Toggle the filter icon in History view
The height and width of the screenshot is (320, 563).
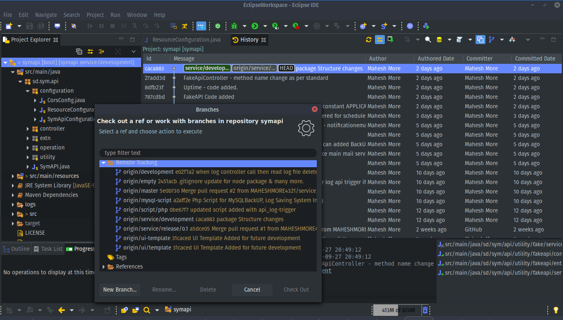tap(459, 40)
